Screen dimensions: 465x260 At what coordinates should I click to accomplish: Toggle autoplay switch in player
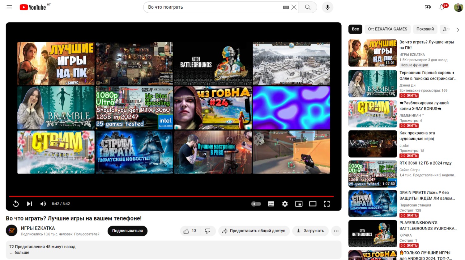point(256,204)
